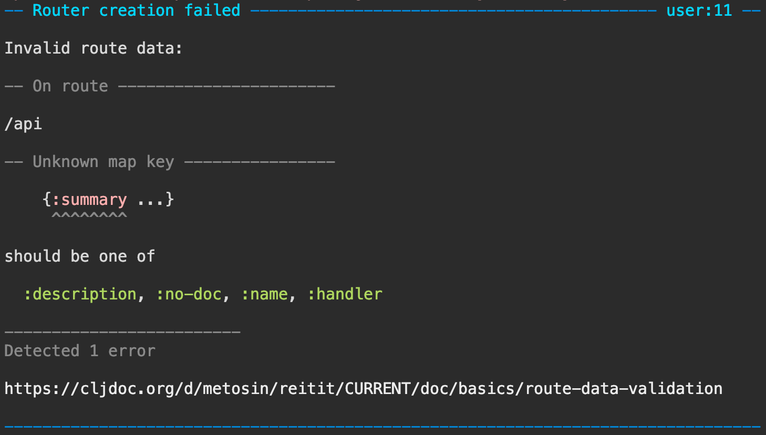Viewport: 766px width, 435px height.
Task: Click the "user:11" location label
Action: point(699,11)
